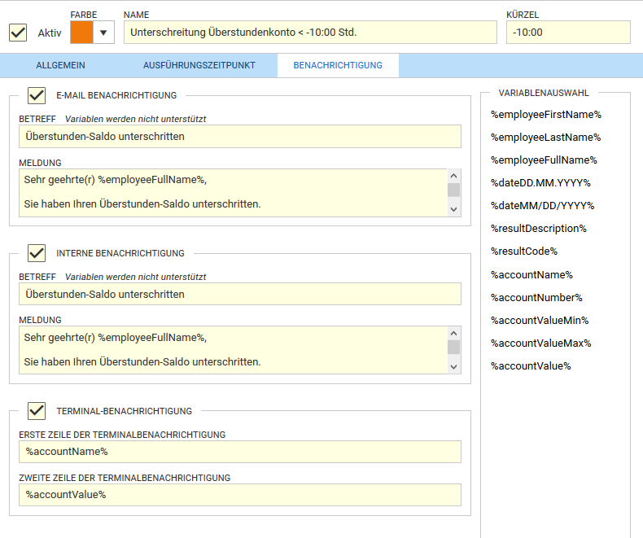Viewport: 643px width, 538px height.
Task: Click the E-Mail Meldung scrollbar thumb
Action: pyautogui.click(x=453, y=190)
